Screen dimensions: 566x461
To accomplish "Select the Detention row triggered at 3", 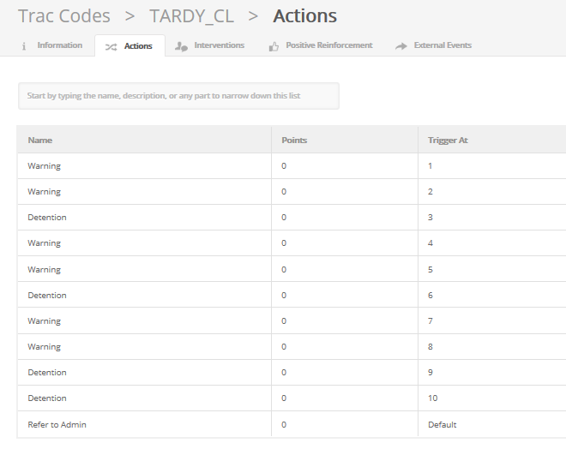I will pos(47,218).
